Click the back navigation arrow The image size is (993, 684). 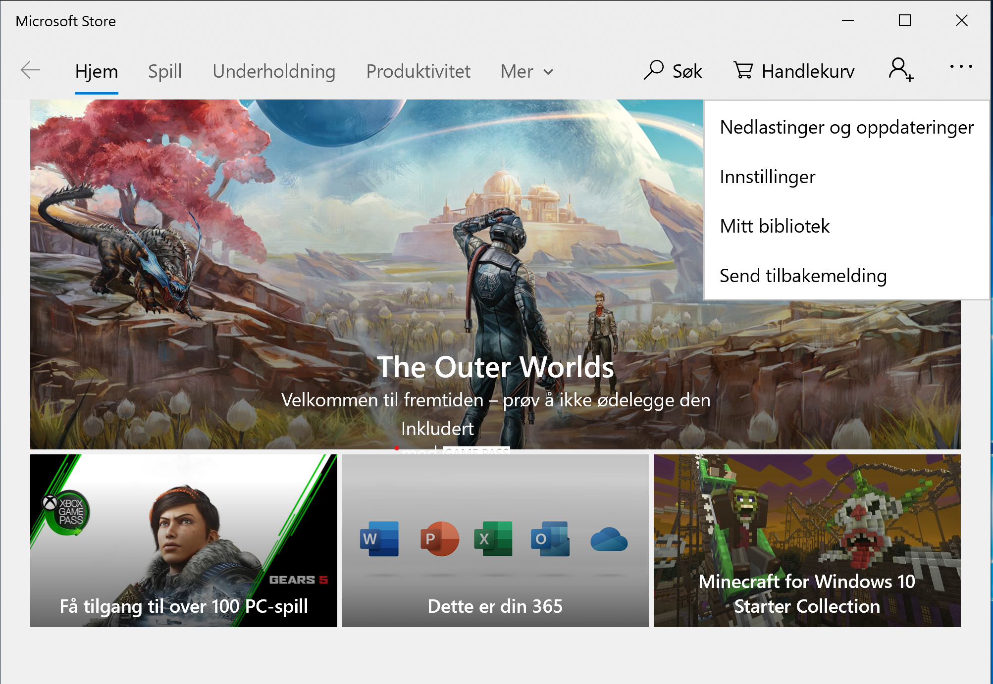click(30, 71)
